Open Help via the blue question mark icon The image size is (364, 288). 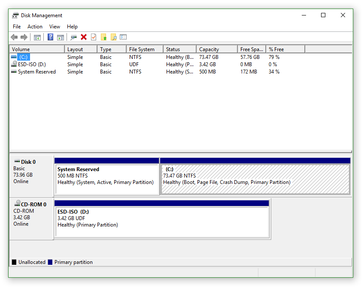click(50, 37)
